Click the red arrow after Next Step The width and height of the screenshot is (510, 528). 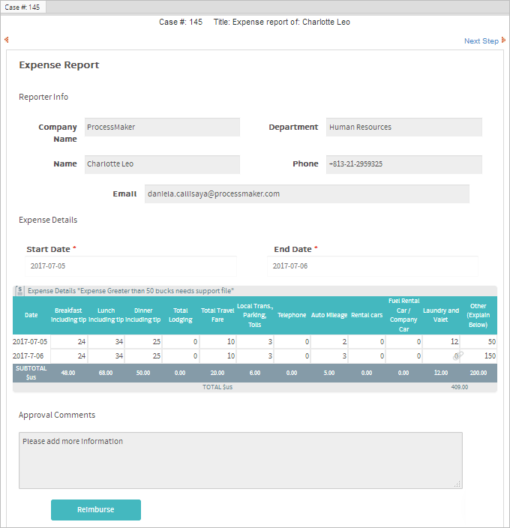pyautogui.click(x=504, y=40)
